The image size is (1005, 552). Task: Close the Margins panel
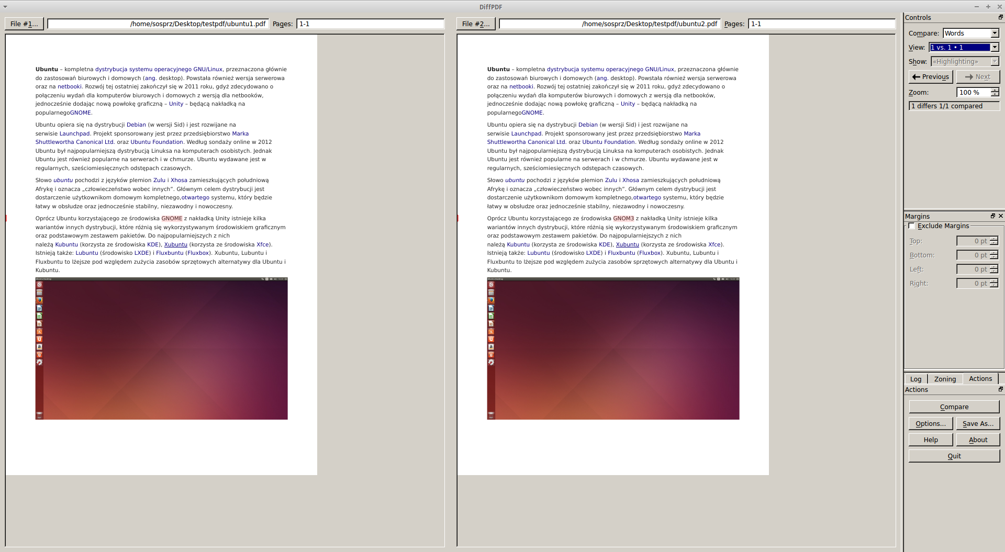pyautogui.click(x=1001, y=216)
